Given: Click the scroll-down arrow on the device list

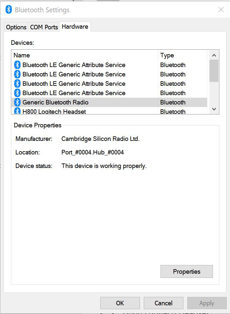Looking at the screenshot, I should [x=214, y=109].
